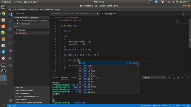Image resolution: width=191 pixels, height=107 pixels.
Task: Show applications grid in the dock
Action: (3, 104)
